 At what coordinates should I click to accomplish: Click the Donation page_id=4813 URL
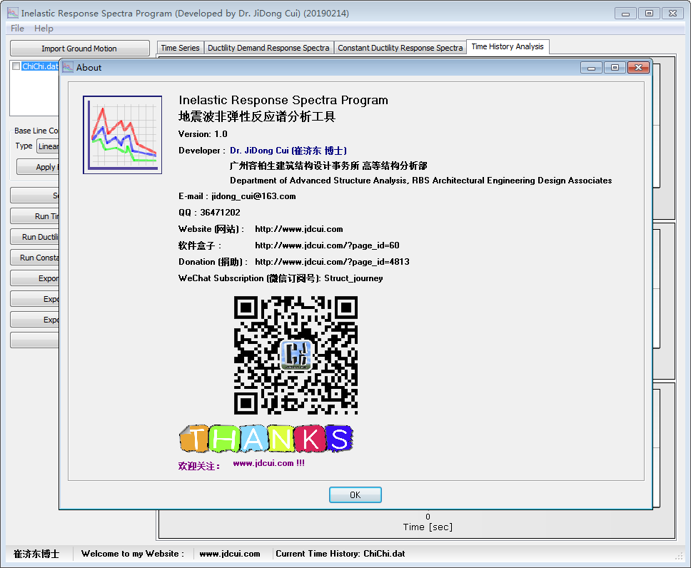[332, 262]
